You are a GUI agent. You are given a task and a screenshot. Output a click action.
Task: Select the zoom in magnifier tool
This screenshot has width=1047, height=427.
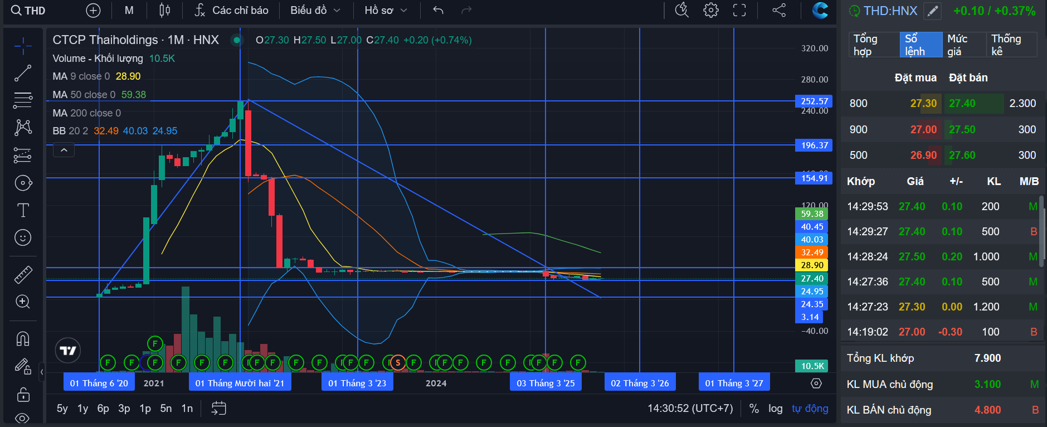point(23,302)
